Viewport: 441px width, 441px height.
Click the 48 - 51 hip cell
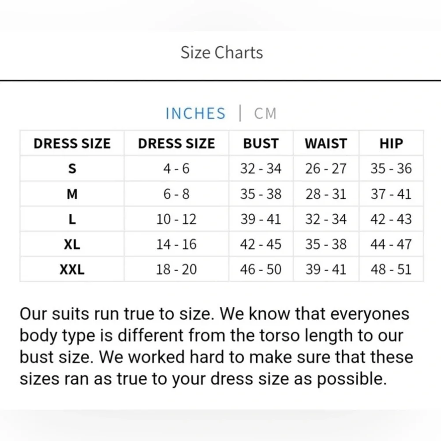point(391,269)
